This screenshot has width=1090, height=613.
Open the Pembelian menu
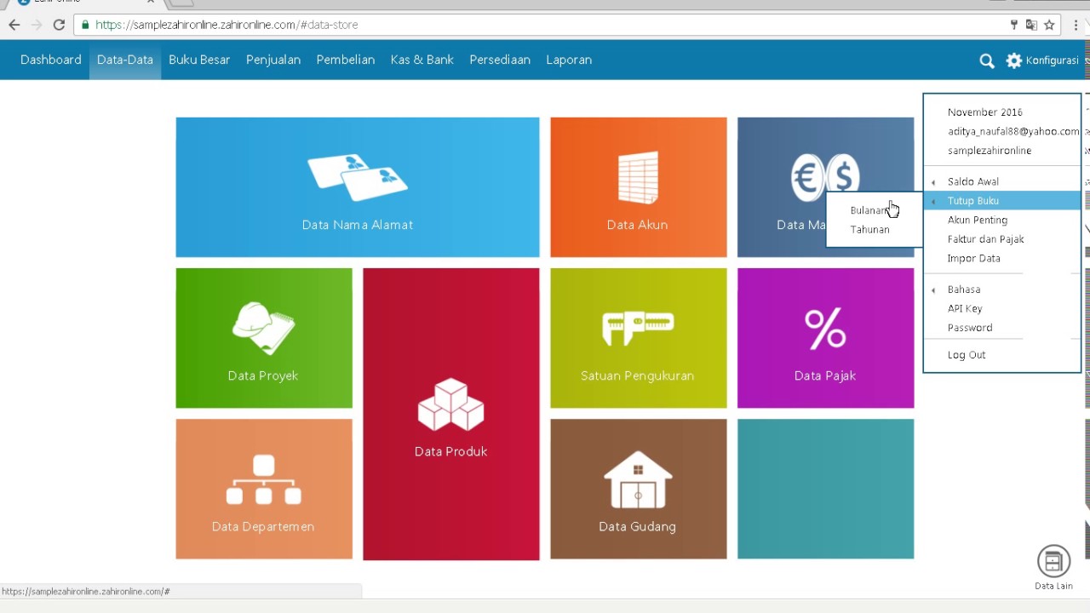346,60
